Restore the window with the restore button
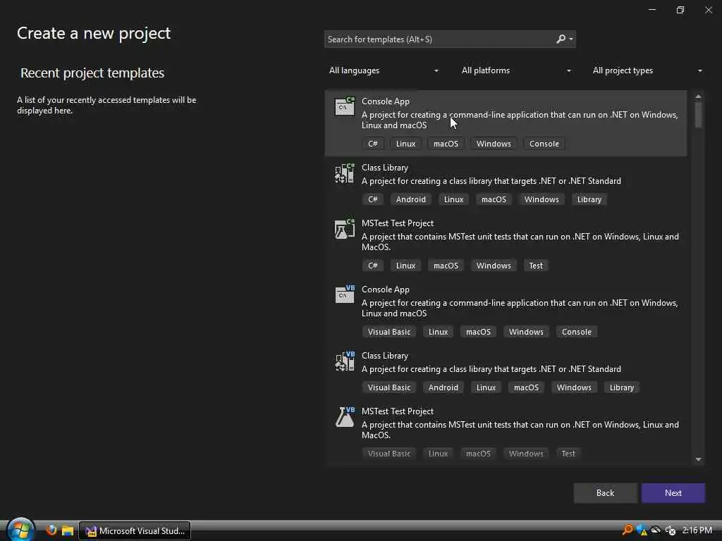The width and height of the screenshot is (722, 541). pos(680,10)
